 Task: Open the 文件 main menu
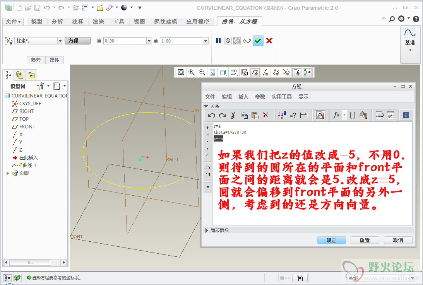[x=13, y=21]
